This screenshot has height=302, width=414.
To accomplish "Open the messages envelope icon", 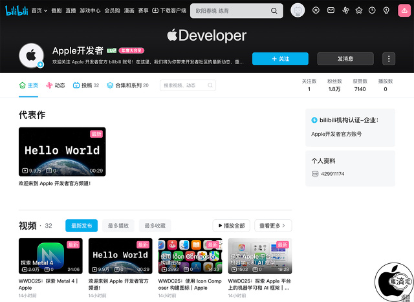I will tap(331, 10).
